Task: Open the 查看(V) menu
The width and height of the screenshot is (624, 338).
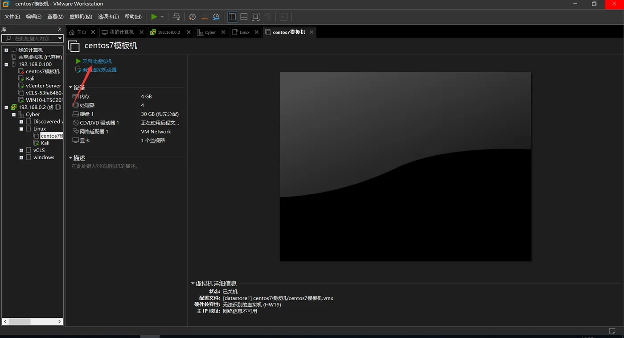Action: [55, 17]
